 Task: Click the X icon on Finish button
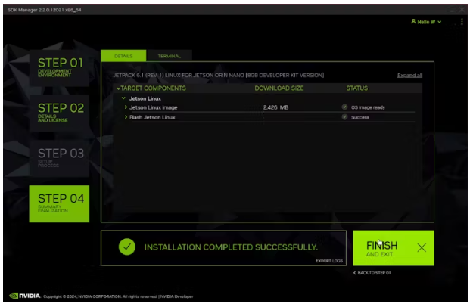421,247
